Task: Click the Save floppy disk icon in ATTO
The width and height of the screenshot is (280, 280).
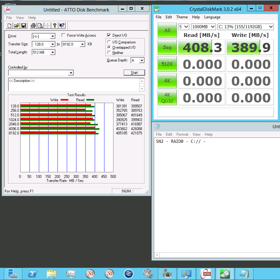Action: click(24, 25)
